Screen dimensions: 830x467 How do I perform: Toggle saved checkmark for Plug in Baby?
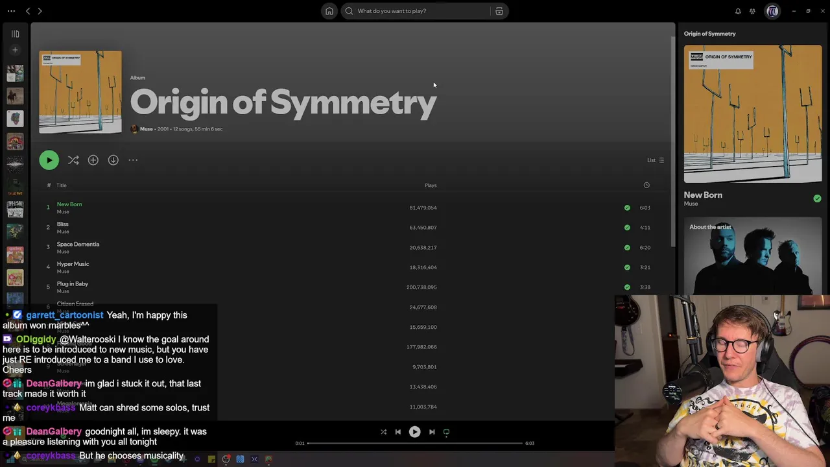click(627, 287)
